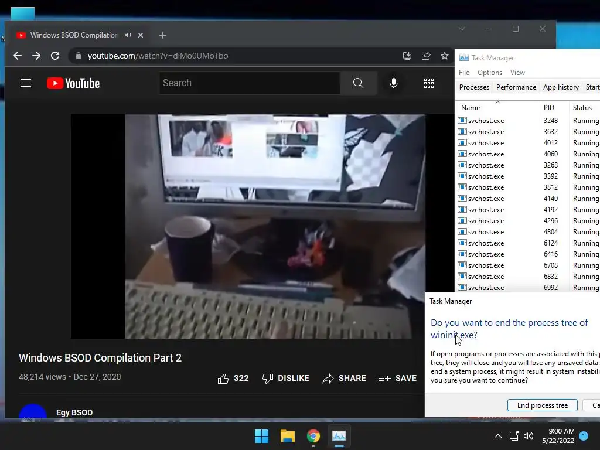Save the video with SAVE button
This screenshot has height=450, width=600.
pos(398,379)
